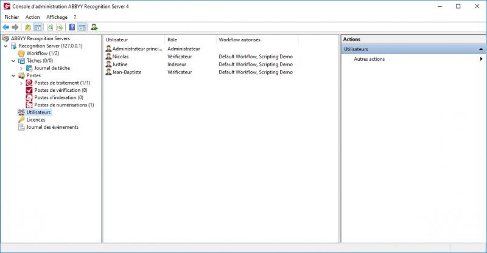The image size is (487, 253).
Task: Toggle the action pane toolbar button
Action: click(82, 27)
